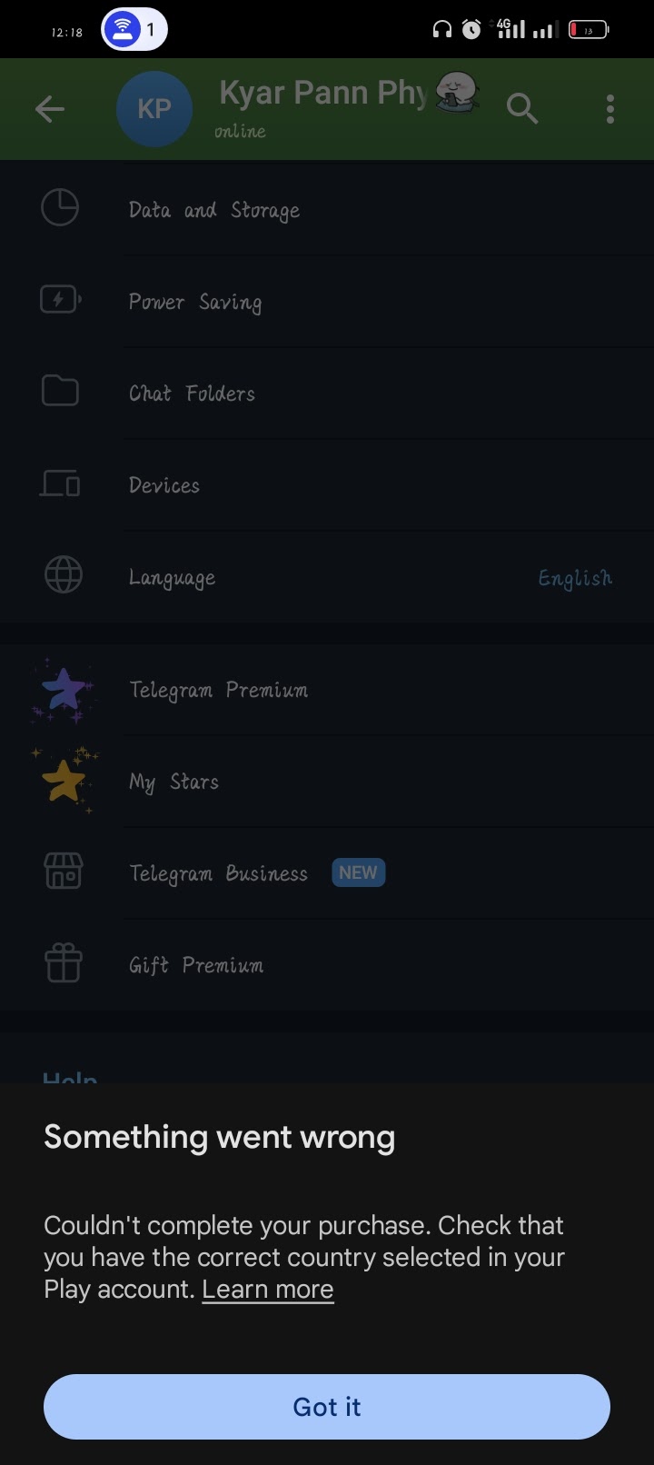Click the Power Saving battery icon
The image size is (654, 1465).
coord(60,300)
